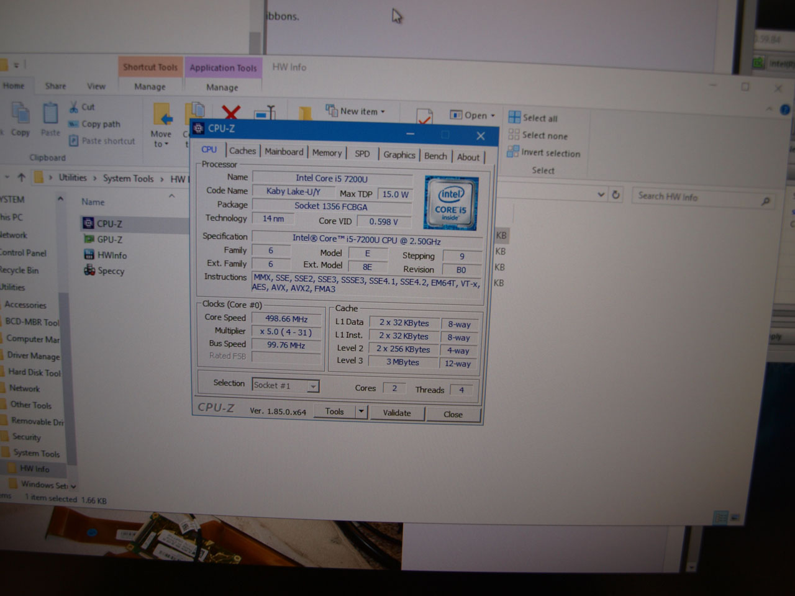Click the Select none icon
795x596 pixels.
(x=514, y=135)
